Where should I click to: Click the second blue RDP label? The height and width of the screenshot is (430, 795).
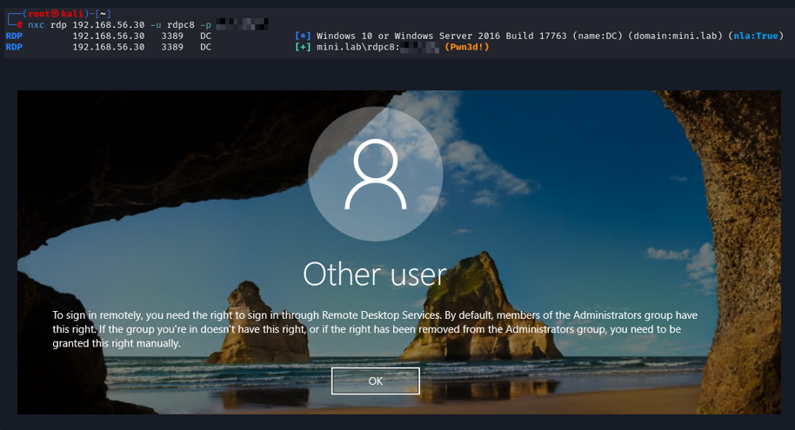coord(14,47)
